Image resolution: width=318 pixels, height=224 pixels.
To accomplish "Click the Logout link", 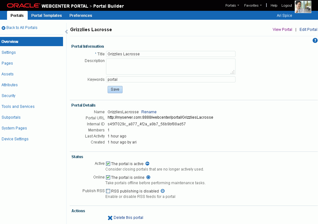I will (x=286, y=5).
